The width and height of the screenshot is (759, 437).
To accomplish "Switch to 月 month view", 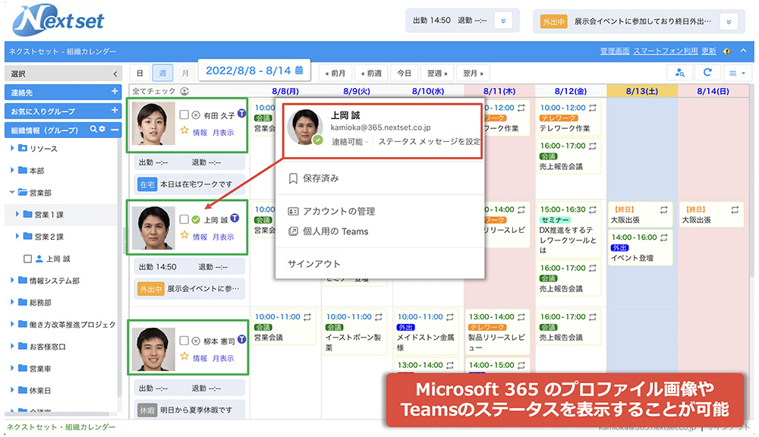I will [x=185, y=73].
